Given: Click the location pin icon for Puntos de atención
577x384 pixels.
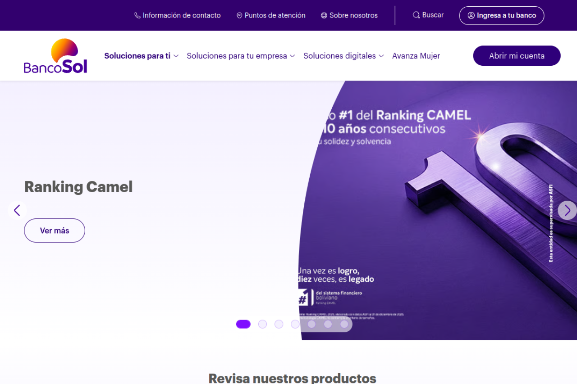Looking at the screenshot, I should pyautogui.click(x=239, y=15).
